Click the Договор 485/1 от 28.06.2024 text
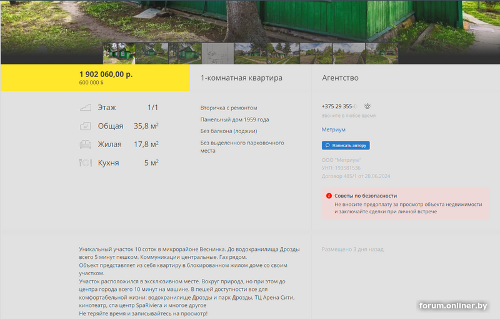 click(356, 176)
